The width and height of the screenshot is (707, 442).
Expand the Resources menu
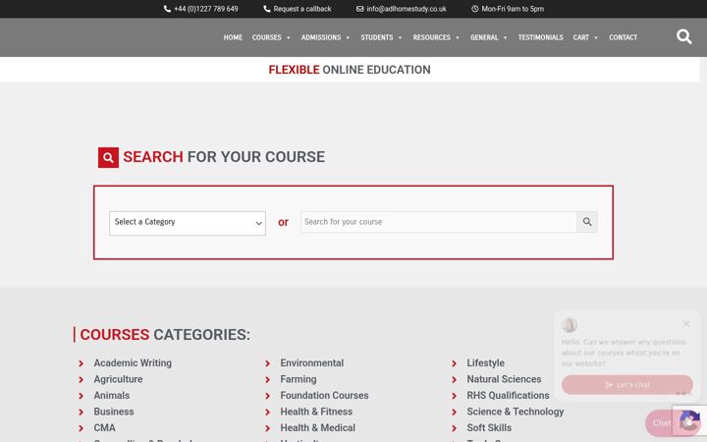click(x=436, y=37)
